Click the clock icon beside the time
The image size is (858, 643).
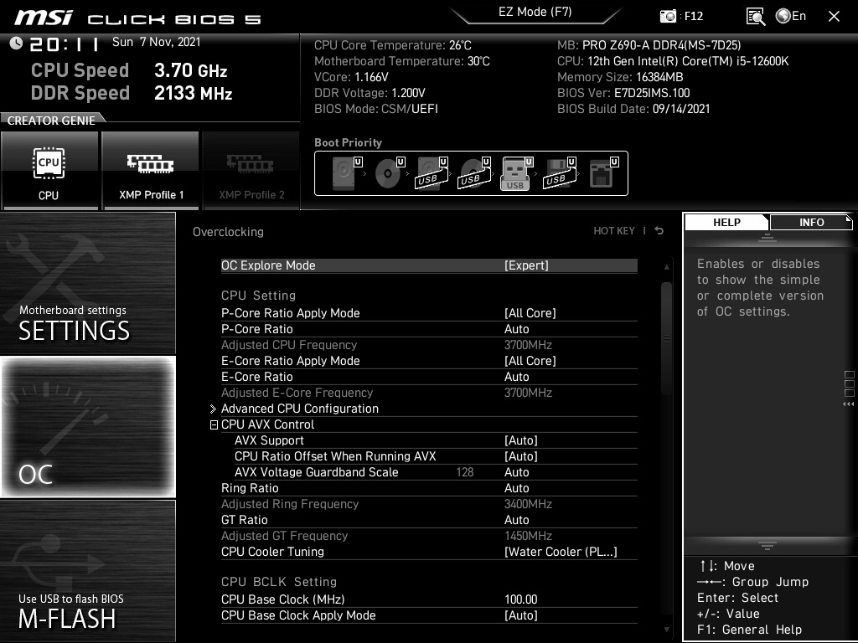pos(16,44)
